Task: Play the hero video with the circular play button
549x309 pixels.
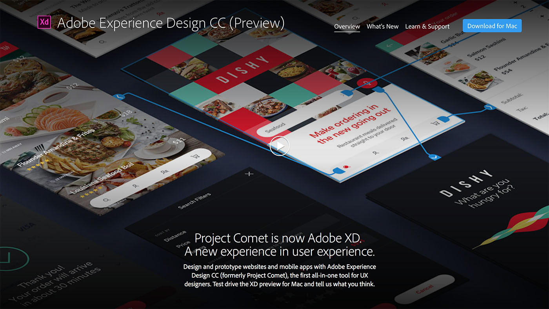Action: [x=279, y=146]
